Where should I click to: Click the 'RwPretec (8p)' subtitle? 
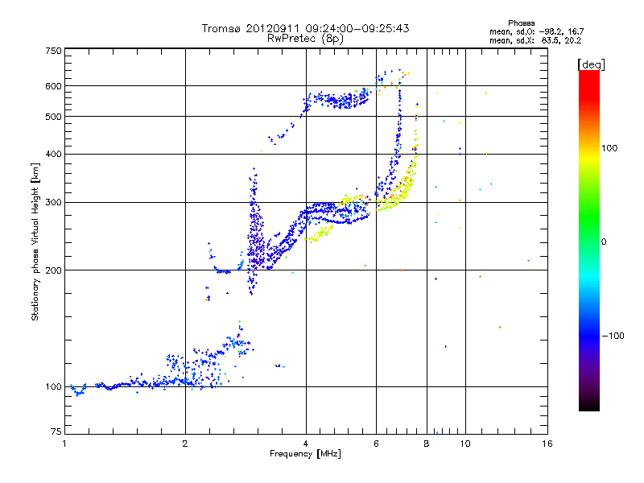coord(305,39)
